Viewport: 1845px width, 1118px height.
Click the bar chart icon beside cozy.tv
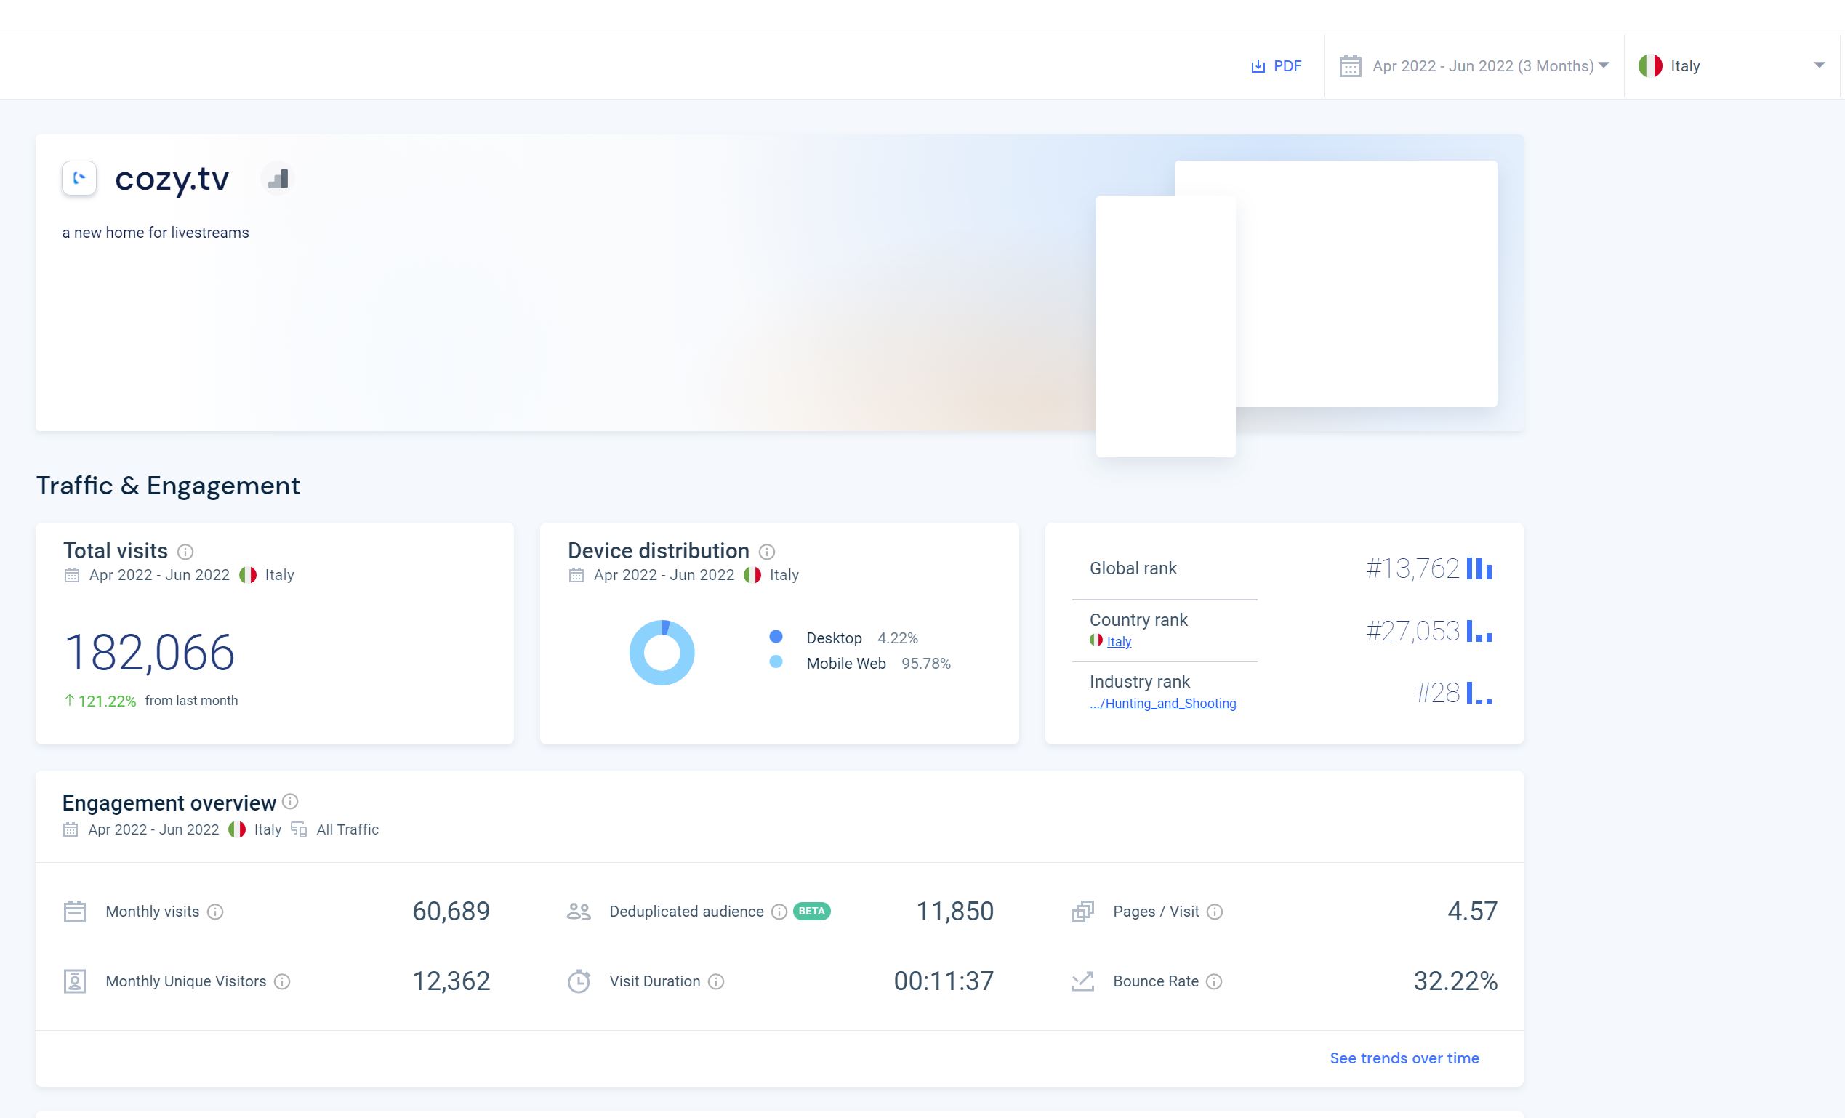click(x=278, y=178)
